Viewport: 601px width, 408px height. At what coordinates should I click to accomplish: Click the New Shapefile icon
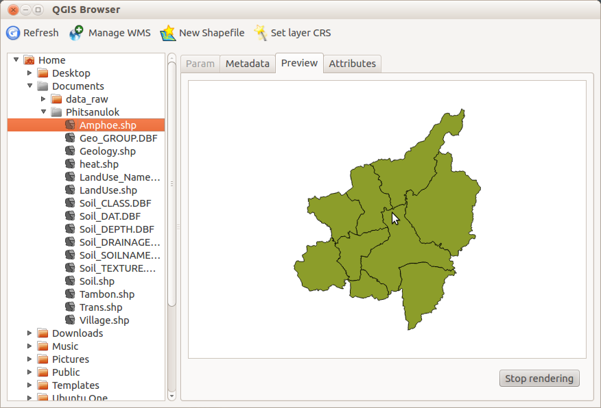[x=167, y=32]
